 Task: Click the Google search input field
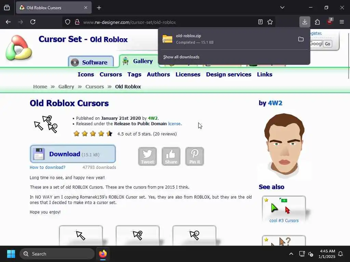coord(316,44)
